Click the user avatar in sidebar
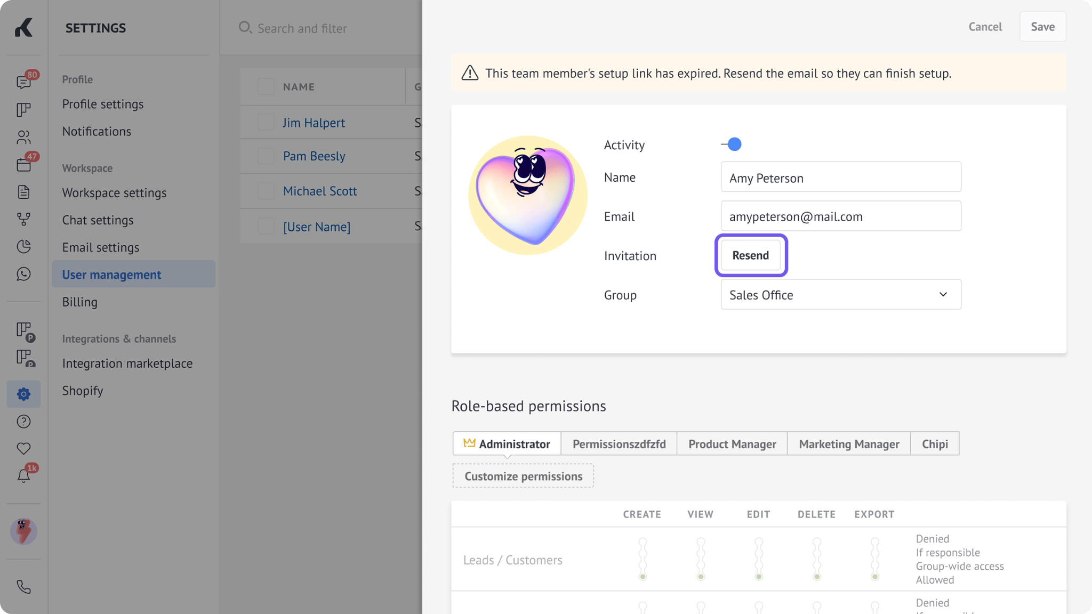 [23, 531]
